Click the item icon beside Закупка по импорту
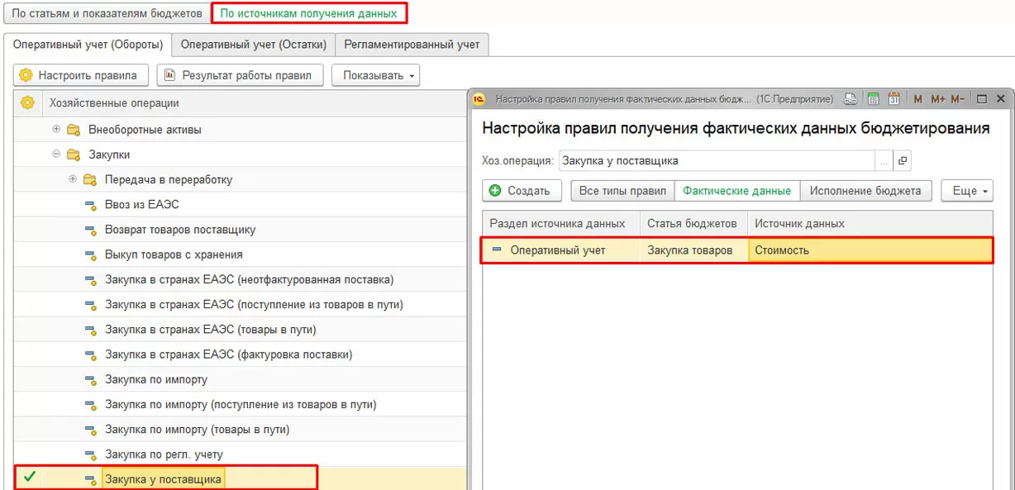This screenshot has width=1015, height=490. pyautogui.click(x=90, y=380)
